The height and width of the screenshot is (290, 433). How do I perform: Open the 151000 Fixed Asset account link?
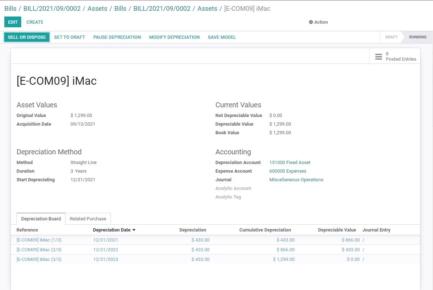(x=290, y=163)
